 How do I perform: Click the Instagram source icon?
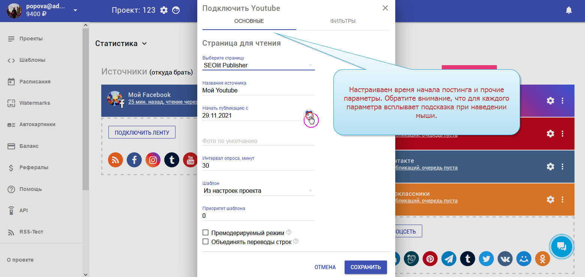(153, 160)
